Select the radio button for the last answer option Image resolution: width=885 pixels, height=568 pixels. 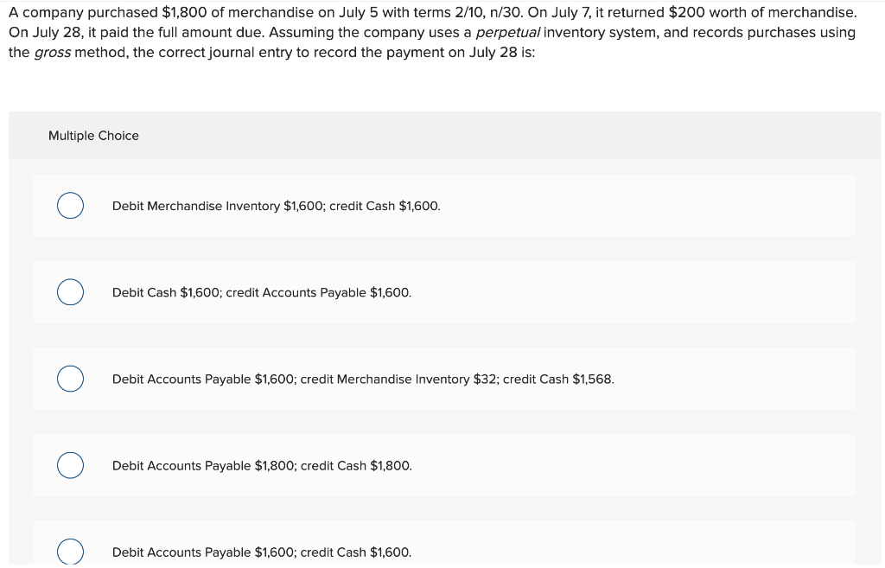click(70, 551)
